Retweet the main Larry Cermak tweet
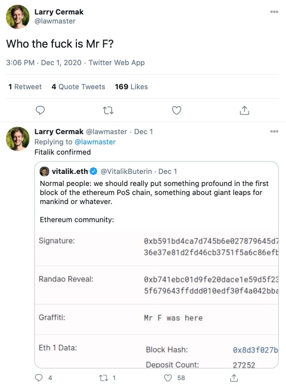The height and width of the screenshot is (387, 286). (108, 110)
